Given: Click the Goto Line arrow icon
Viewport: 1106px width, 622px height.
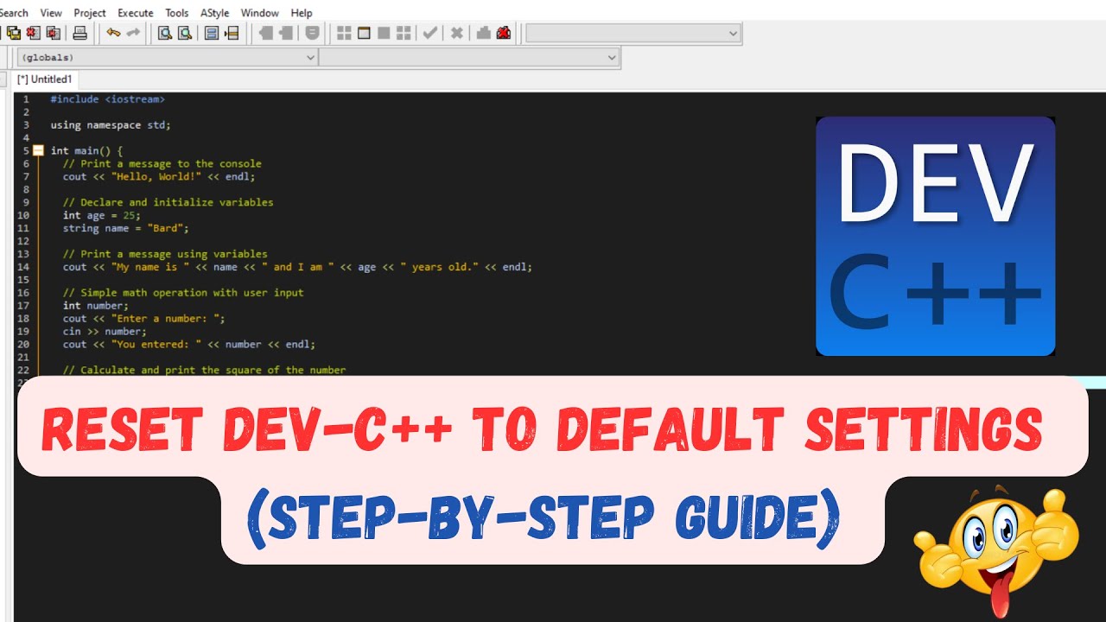Looking at the screenshot, I should click(232, 33).
